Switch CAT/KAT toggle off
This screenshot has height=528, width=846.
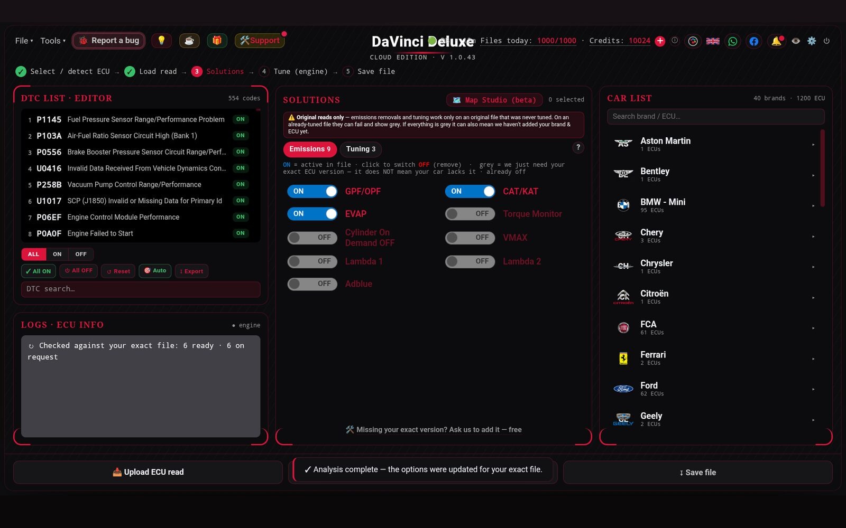click(x=470, y=191)
